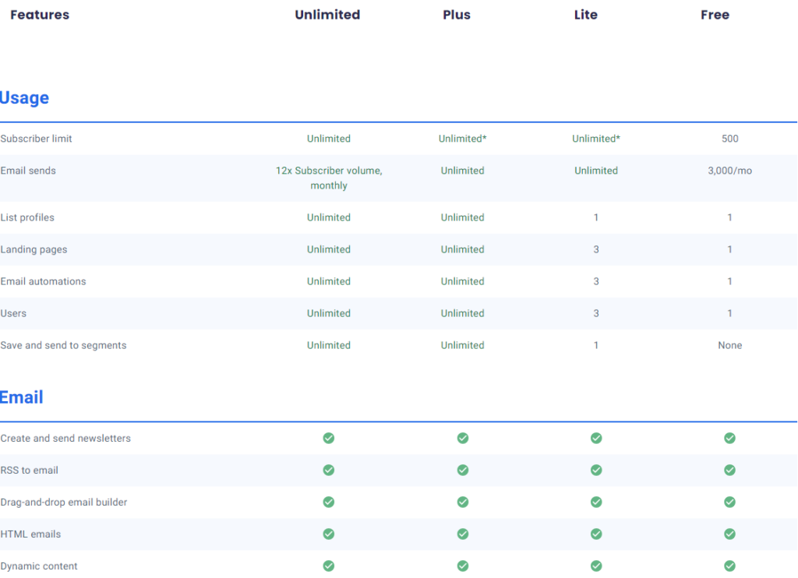Click the Unlimited checkmark for Dynamic content

point(329,566)
